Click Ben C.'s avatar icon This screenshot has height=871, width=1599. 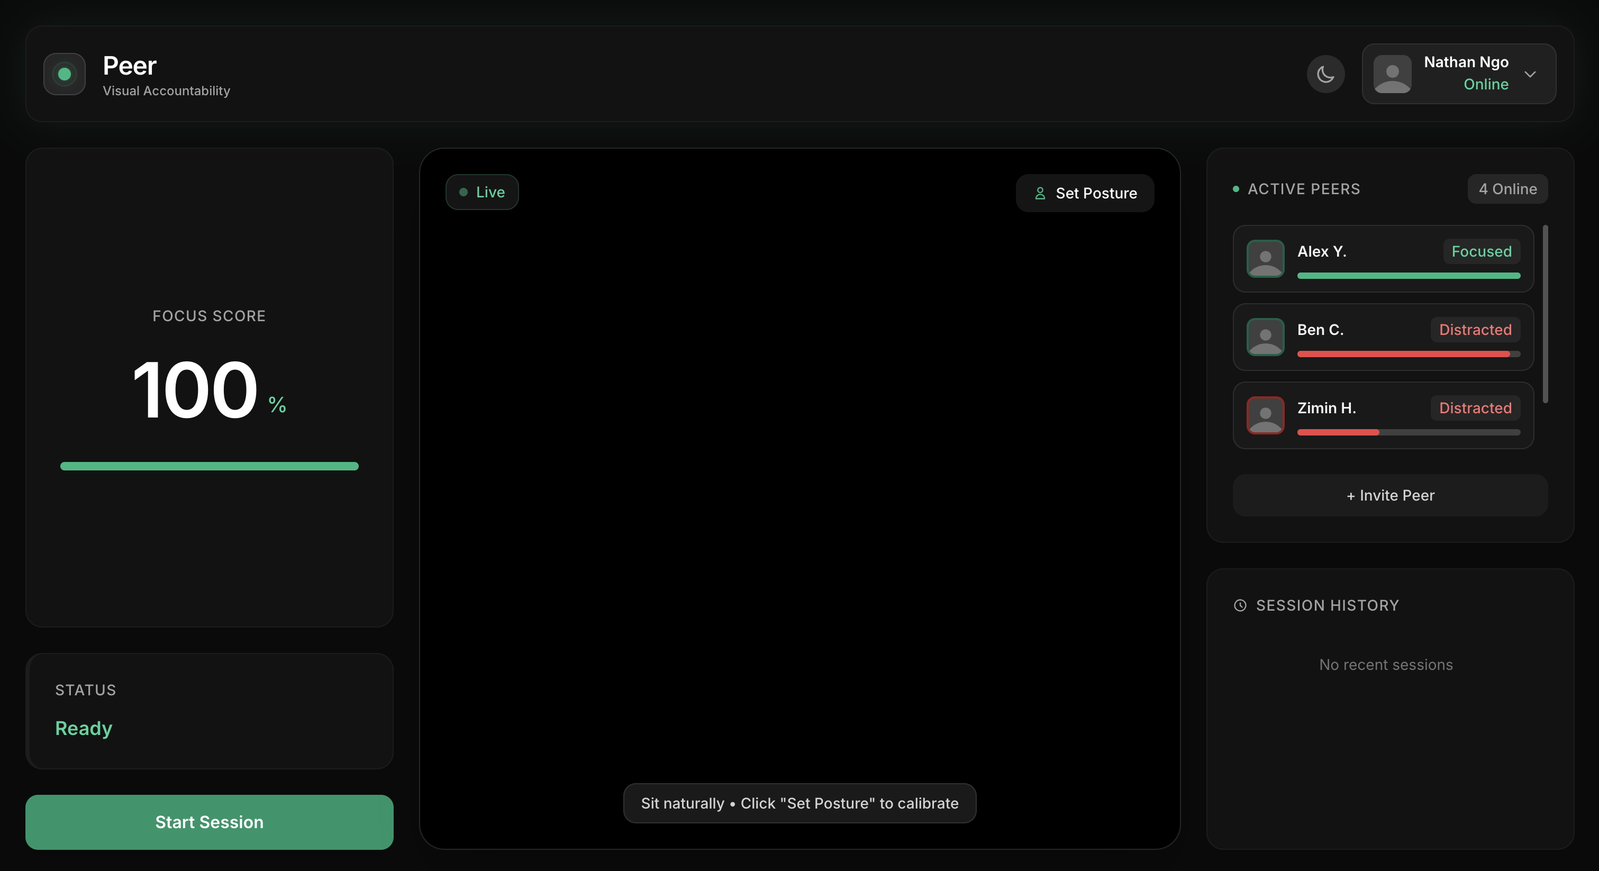(x=1265, y=337)
